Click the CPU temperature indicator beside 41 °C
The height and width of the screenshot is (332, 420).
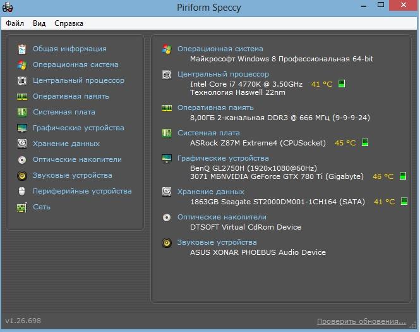coord(342,83)
